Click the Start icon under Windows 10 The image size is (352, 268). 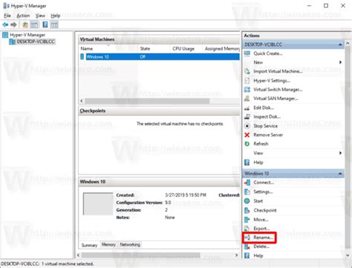tap(247, 201)
